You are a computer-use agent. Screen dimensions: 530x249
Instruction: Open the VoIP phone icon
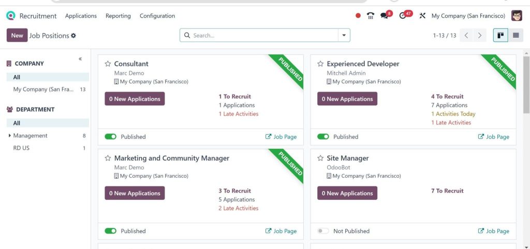(x=371, y=15)
